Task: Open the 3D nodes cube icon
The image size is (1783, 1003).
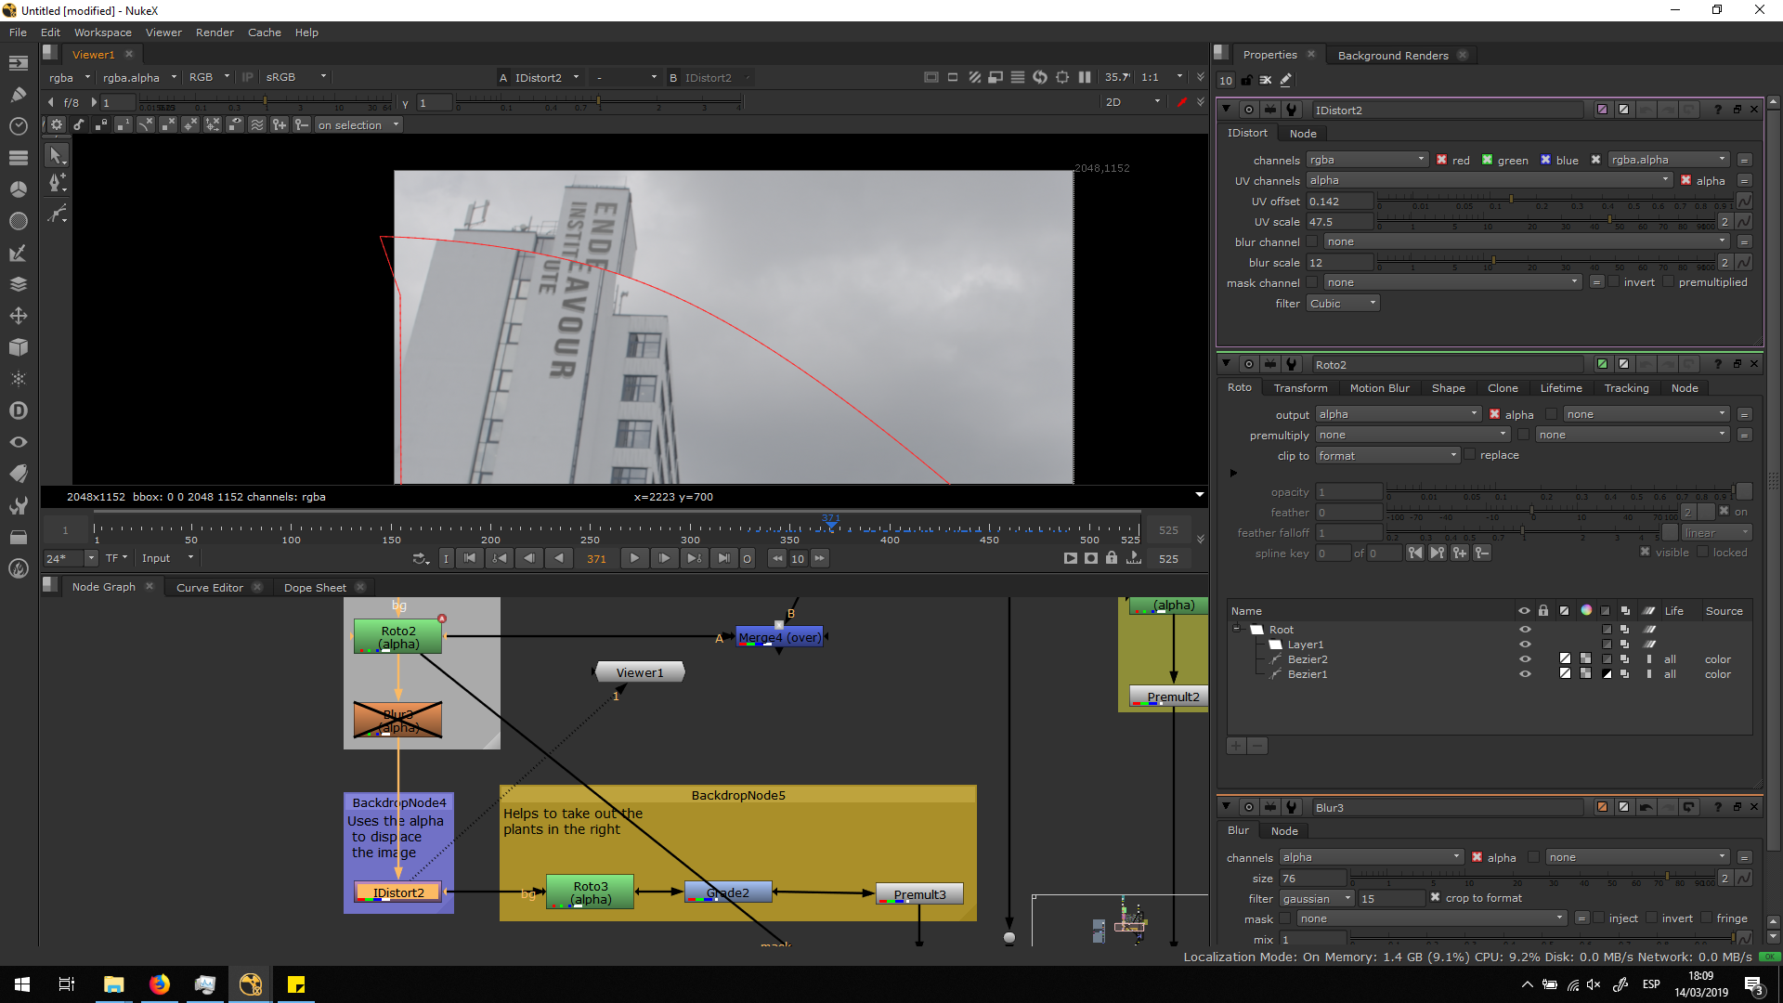Action: click(x=18, y=346)
